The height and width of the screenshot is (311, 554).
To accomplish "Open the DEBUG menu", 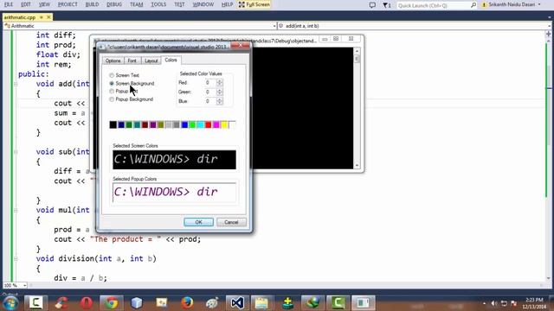I will [114, 4].
